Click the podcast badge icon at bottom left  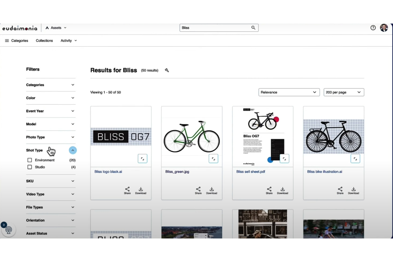[8, 230]
